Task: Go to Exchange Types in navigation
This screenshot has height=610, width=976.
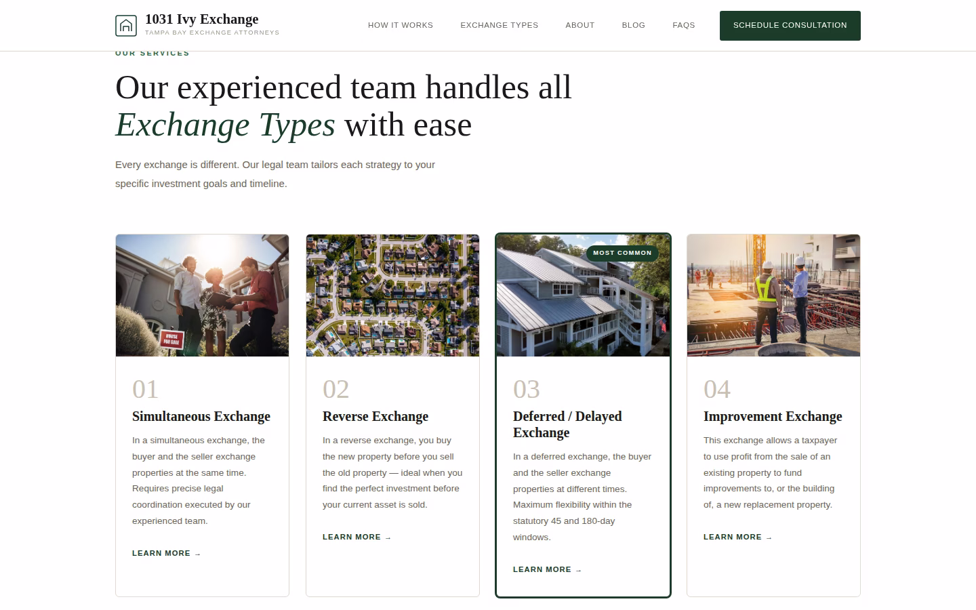Action: pyautogui.click(x=499, y=25)
